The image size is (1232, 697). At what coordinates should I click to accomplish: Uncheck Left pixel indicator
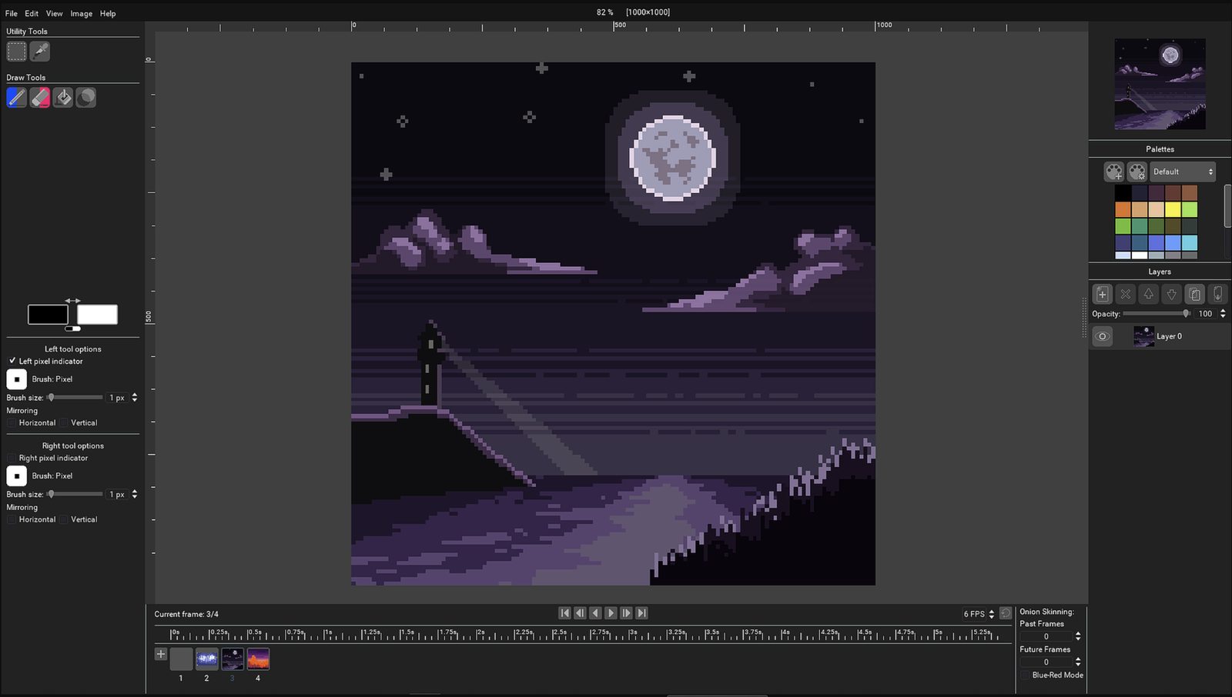(12, 361)
